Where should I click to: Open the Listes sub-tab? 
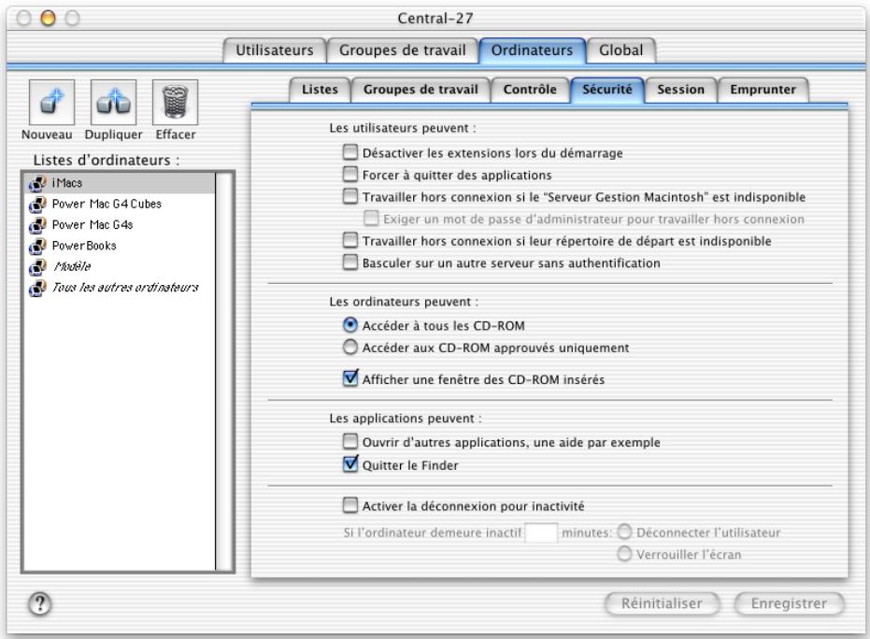pyautogui.click(x=320, y=90)
